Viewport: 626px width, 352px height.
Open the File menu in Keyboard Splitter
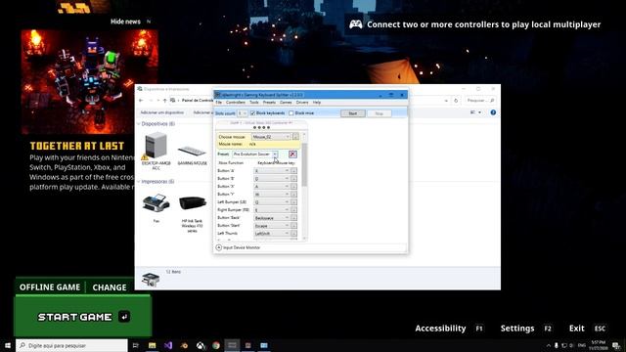click(219, 103)
